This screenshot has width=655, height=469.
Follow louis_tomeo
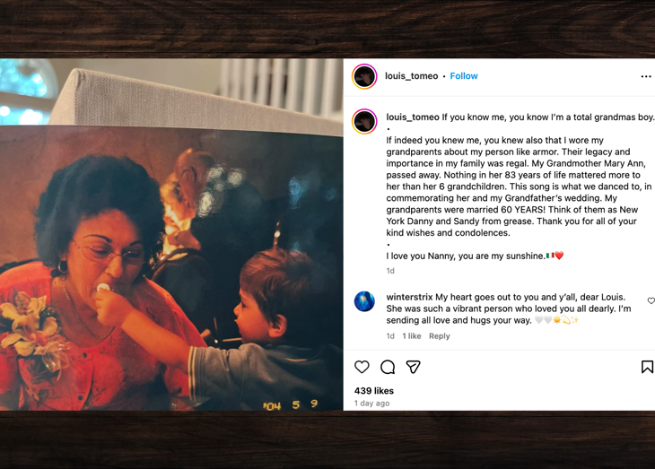[x=464, y=76]
